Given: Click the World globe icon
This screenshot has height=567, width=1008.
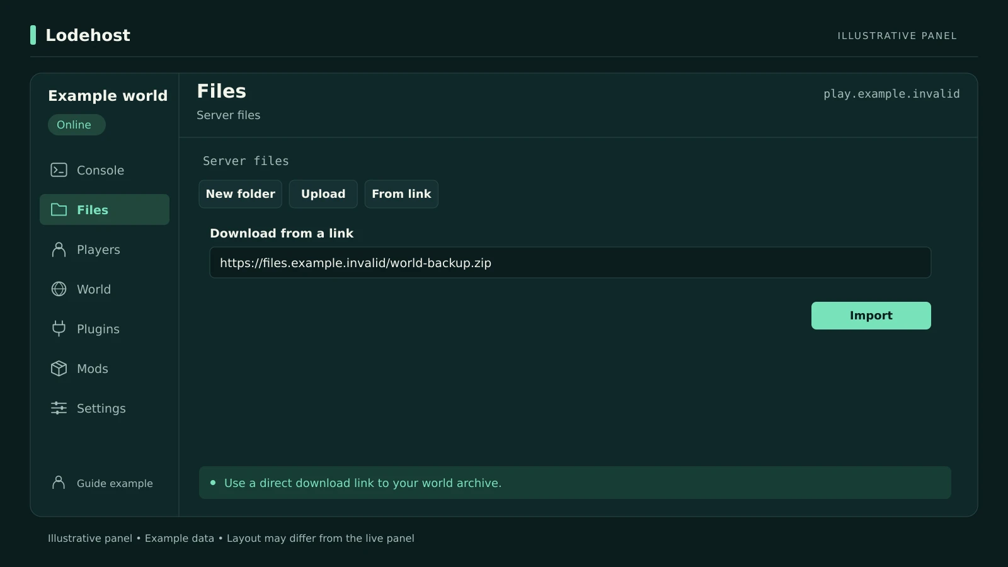Looking at the screenshot, I should [59, 289].
